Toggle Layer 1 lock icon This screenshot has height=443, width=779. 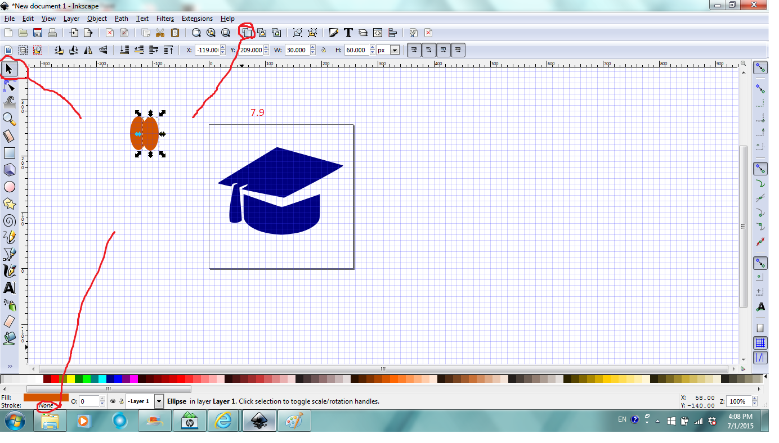point(122,401)
